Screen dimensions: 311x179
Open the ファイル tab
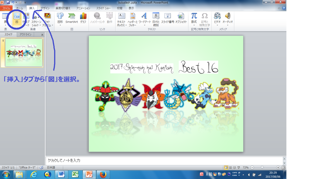(x=6, y=8)
